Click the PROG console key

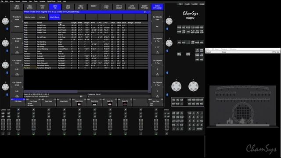pos(179,27)
